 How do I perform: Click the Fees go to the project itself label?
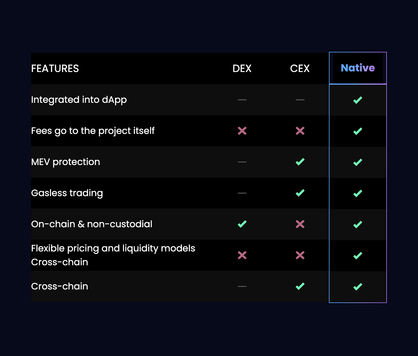[93, 131]
